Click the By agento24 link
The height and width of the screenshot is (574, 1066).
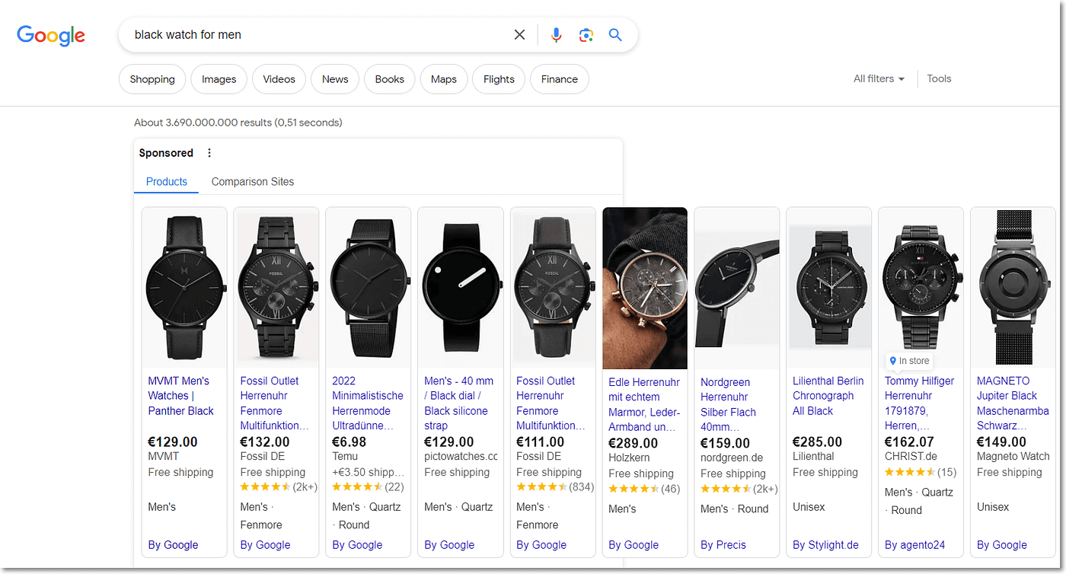(x=914, y=545)
